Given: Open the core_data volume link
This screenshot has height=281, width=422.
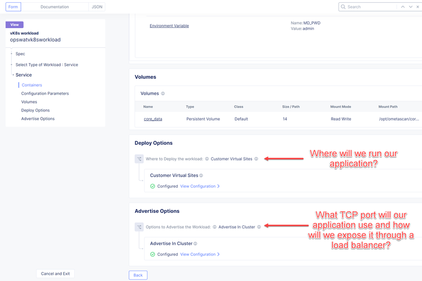Looking at the screenshot, I should [x=153, y=119].
